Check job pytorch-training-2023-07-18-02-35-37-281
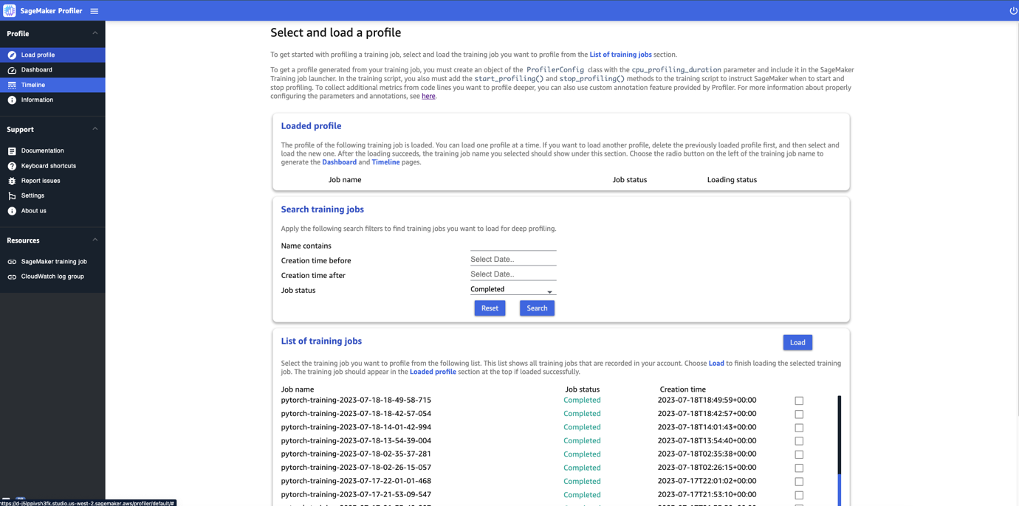Image resolution: width=1019 pixels, height=506 pixels. point(799,454)
